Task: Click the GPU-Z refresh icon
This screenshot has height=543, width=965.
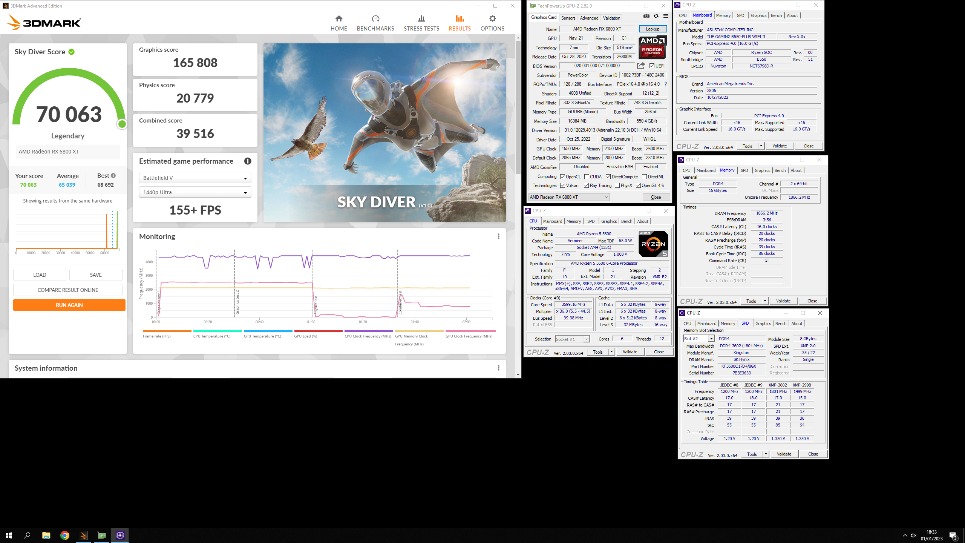Action: tap(656, 16)
